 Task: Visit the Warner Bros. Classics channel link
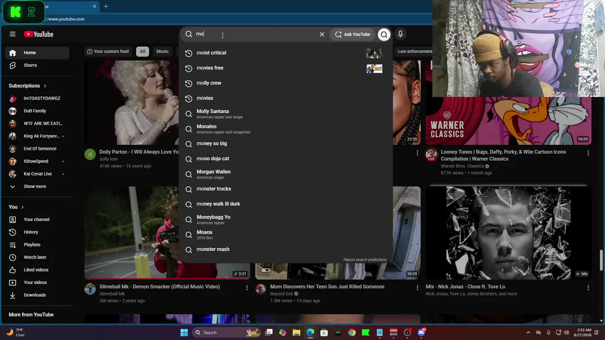tap(462, 166)
